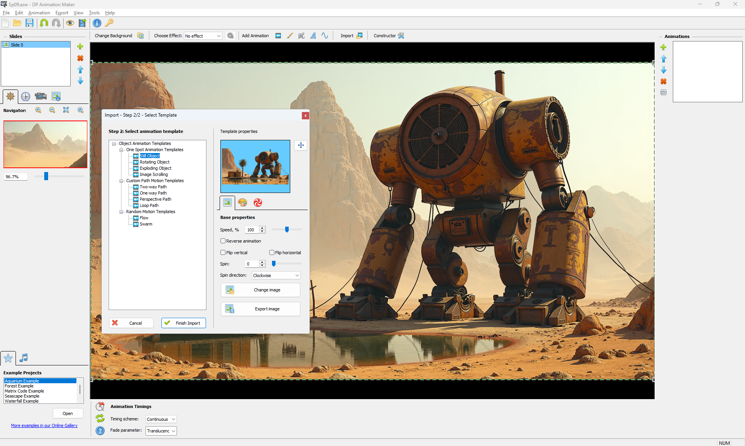Click the red spiral properties tab icon
The height and width of the screenshot is (446, 745).
point(258,203)
